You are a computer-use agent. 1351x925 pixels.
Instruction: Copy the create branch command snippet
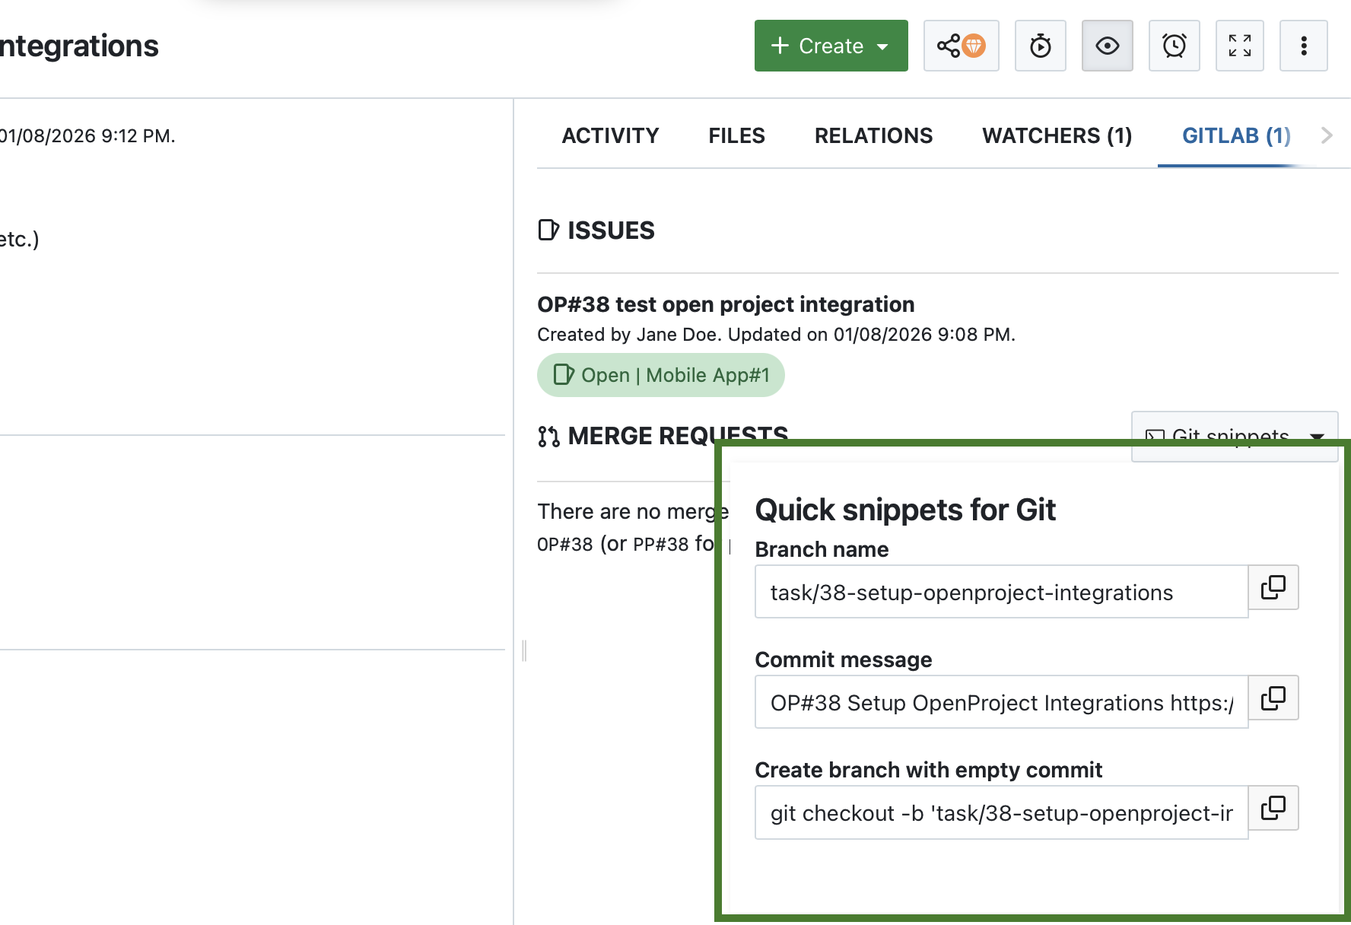pos(1273,808)
